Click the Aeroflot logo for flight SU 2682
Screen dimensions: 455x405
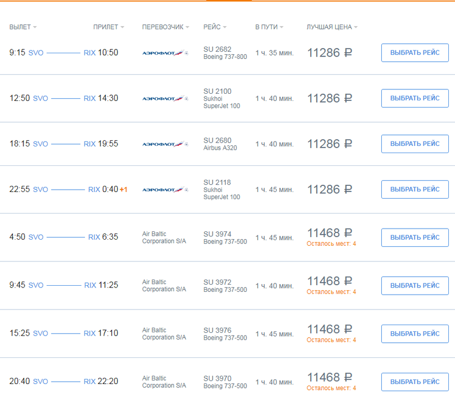(165, 53)
